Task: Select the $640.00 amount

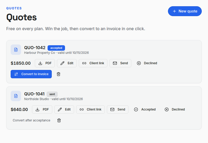Action: (x=19, y=109)
